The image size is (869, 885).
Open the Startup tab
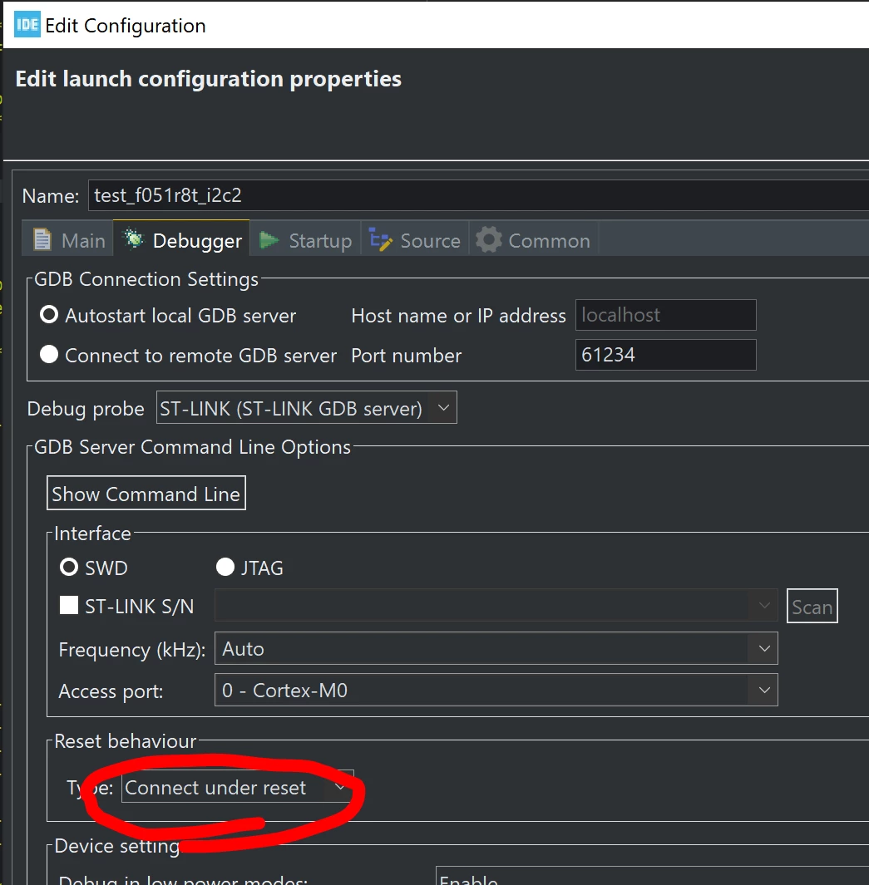pos(305,240)
